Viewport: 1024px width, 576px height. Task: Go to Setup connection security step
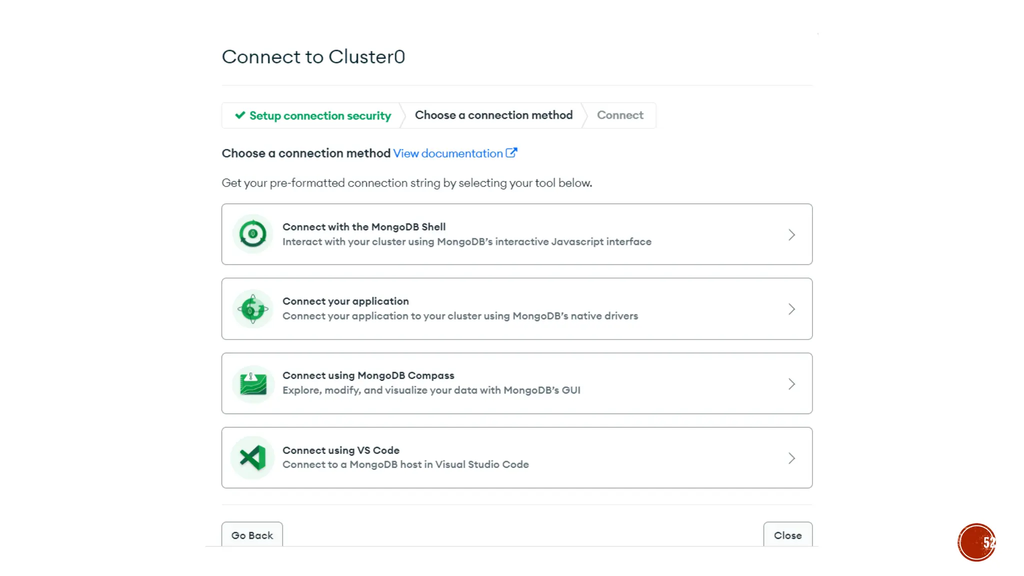(x=320, y=115)
